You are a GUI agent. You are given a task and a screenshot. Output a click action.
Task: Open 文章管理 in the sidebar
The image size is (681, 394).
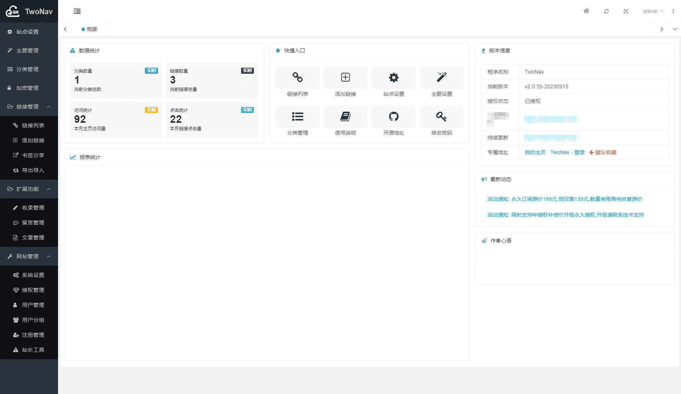29,238
